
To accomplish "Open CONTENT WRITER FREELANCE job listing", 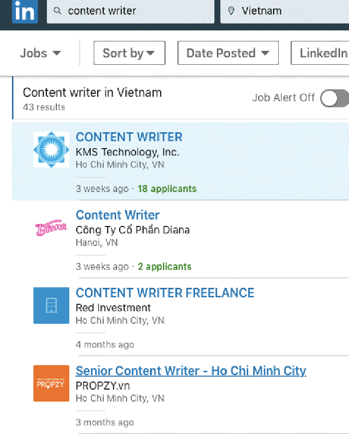I will click(x=165, y=293).
